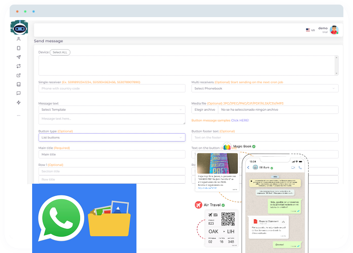The width and height of the screenshot is (353, 253).
Task: Click the WhatsApp logo image
Action: [x=61, y=218]
